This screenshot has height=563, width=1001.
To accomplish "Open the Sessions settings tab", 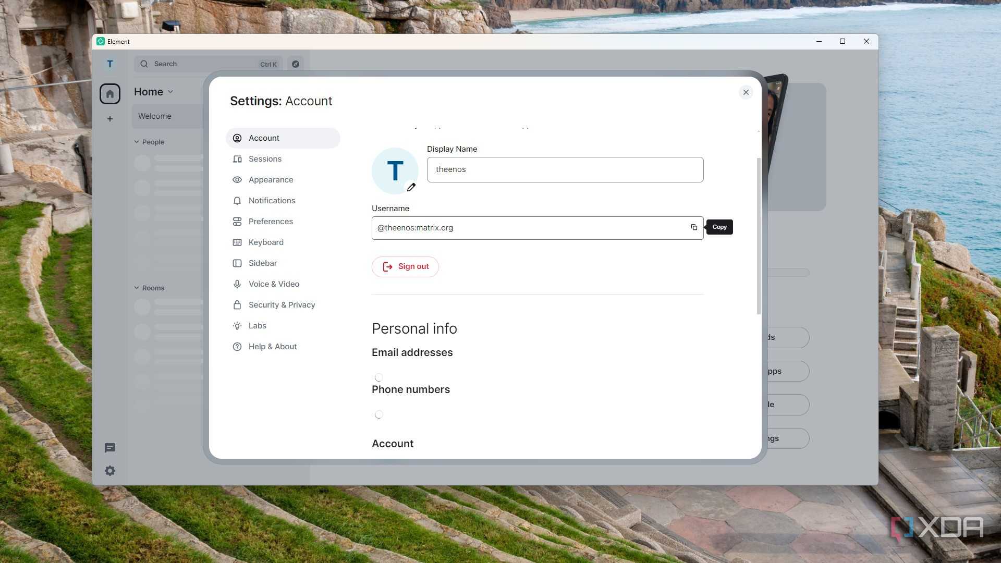I will tap(283, 159).
